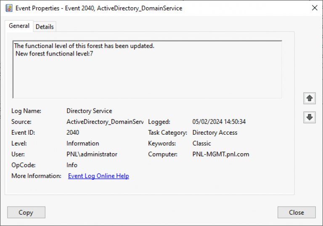Click the Logged timestamp 05/02/2024 14:50:34
The width and height of the screenshot is (323, 226).
point(219,122)
